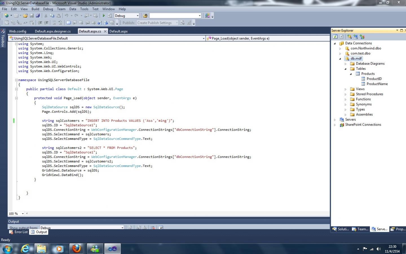406x254 pixels.
Task: Select the Assemblies folder
Action: tap(364, 114)
